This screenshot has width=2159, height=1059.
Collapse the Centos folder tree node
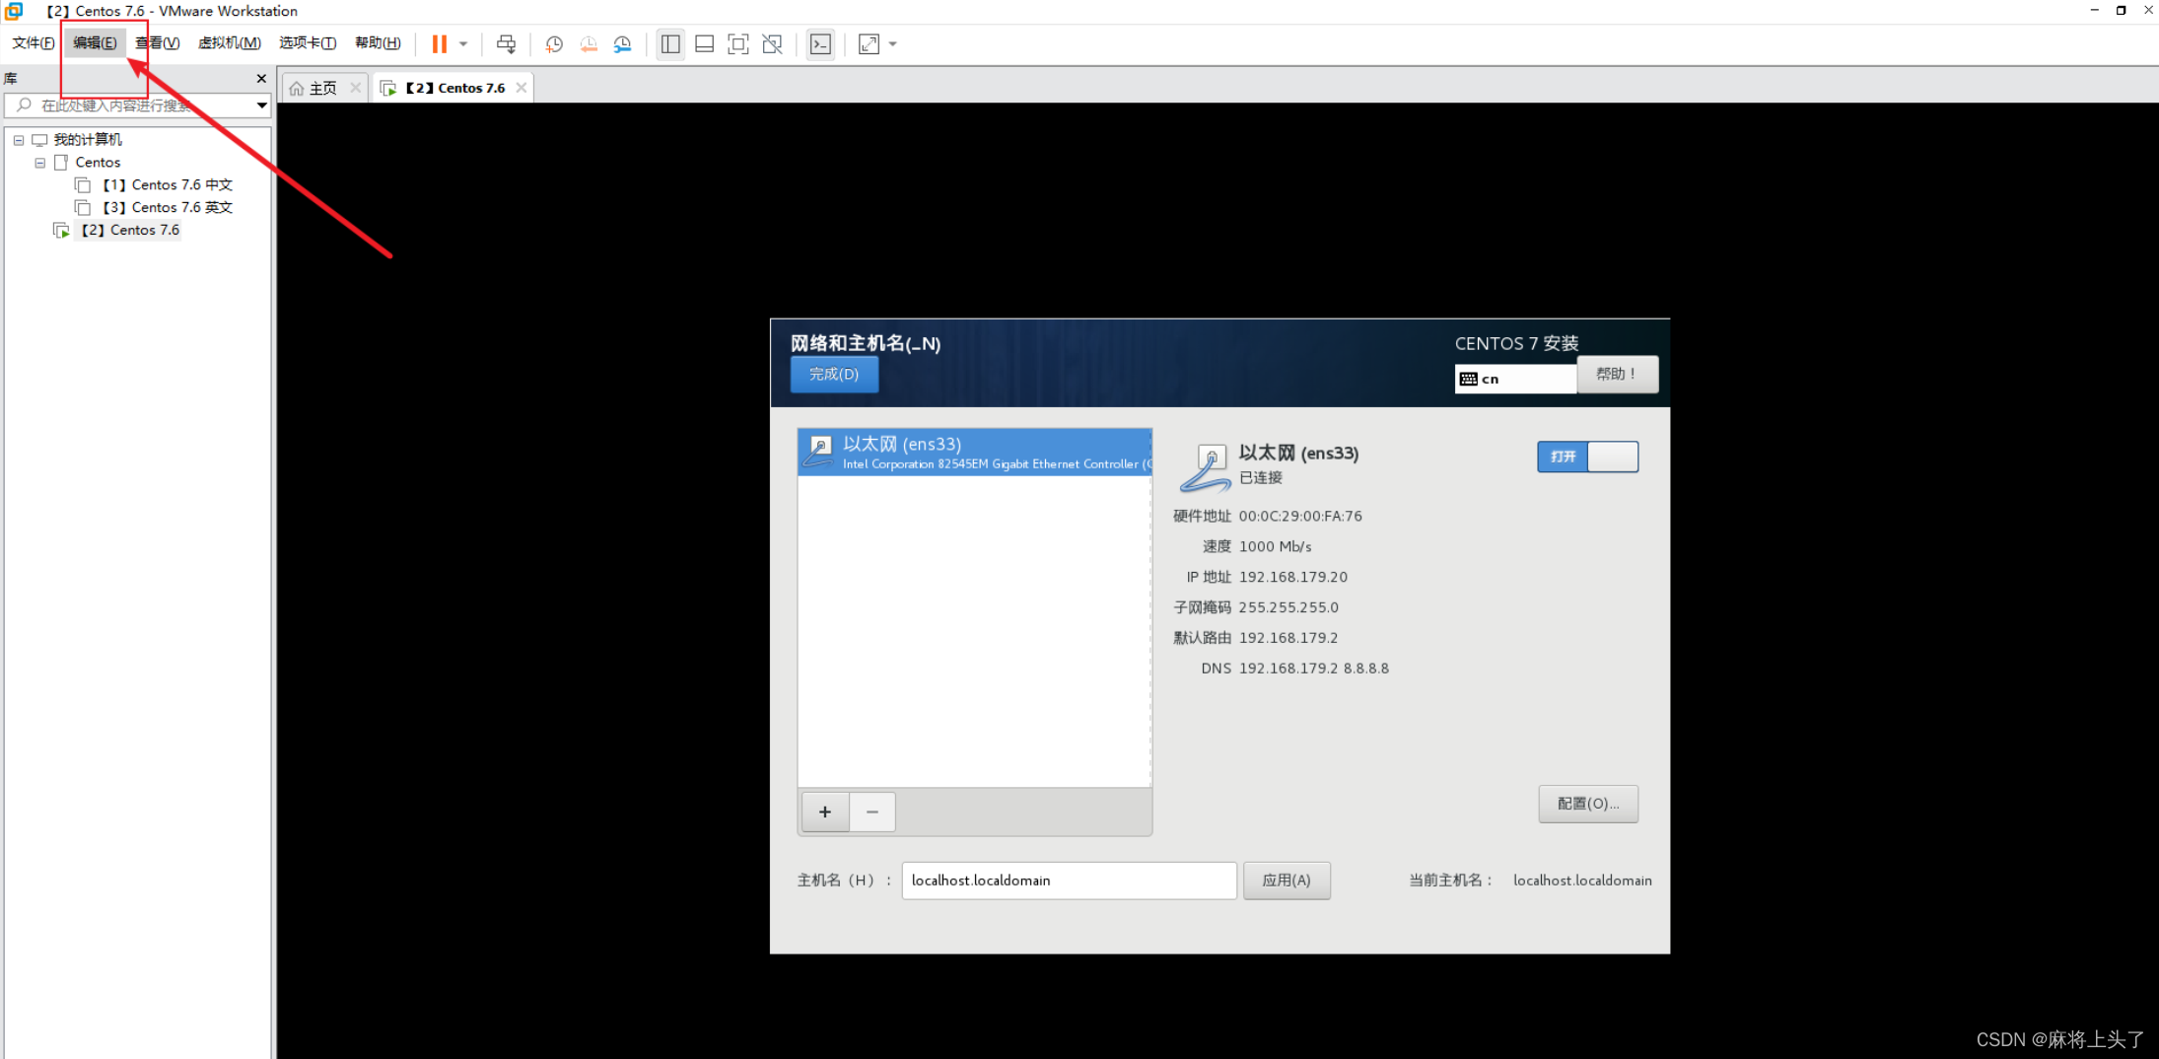[x=39, y=163]
